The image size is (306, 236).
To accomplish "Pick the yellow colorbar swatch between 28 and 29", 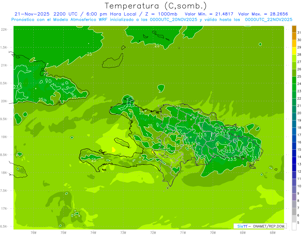I will pos(294,51).
